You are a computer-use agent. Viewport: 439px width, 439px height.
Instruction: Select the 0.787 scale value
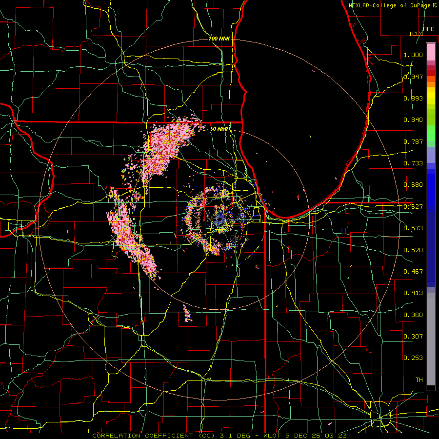413,141
